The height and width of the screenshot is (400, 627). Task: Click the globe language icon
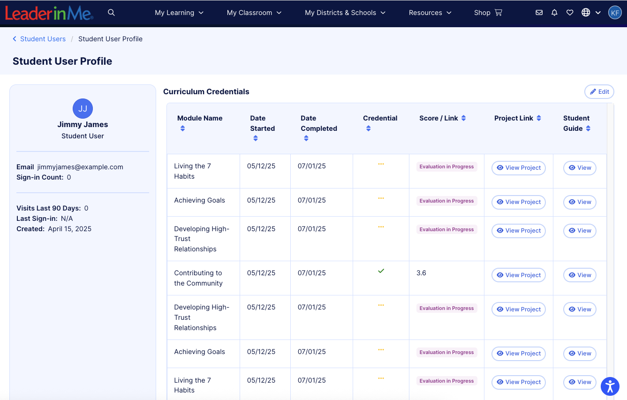[586, 13]
